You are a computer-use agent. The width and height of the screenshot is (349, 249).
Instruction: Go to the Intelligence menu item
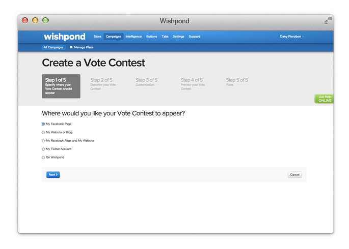point(133,37)
